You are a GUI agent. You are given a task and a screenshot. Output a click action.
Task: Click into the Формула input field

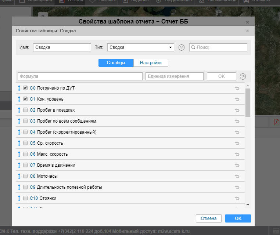click(x=80, y=76)
